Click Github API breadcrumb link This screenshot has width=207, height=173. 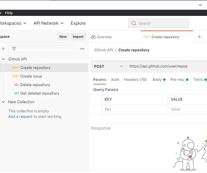(x=103, y=50)
